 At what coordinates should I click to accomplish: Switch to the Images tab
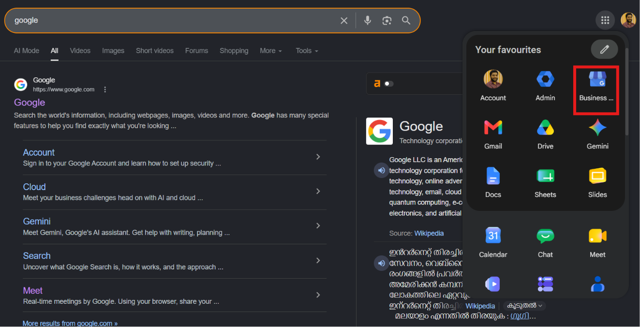point(113,51)
